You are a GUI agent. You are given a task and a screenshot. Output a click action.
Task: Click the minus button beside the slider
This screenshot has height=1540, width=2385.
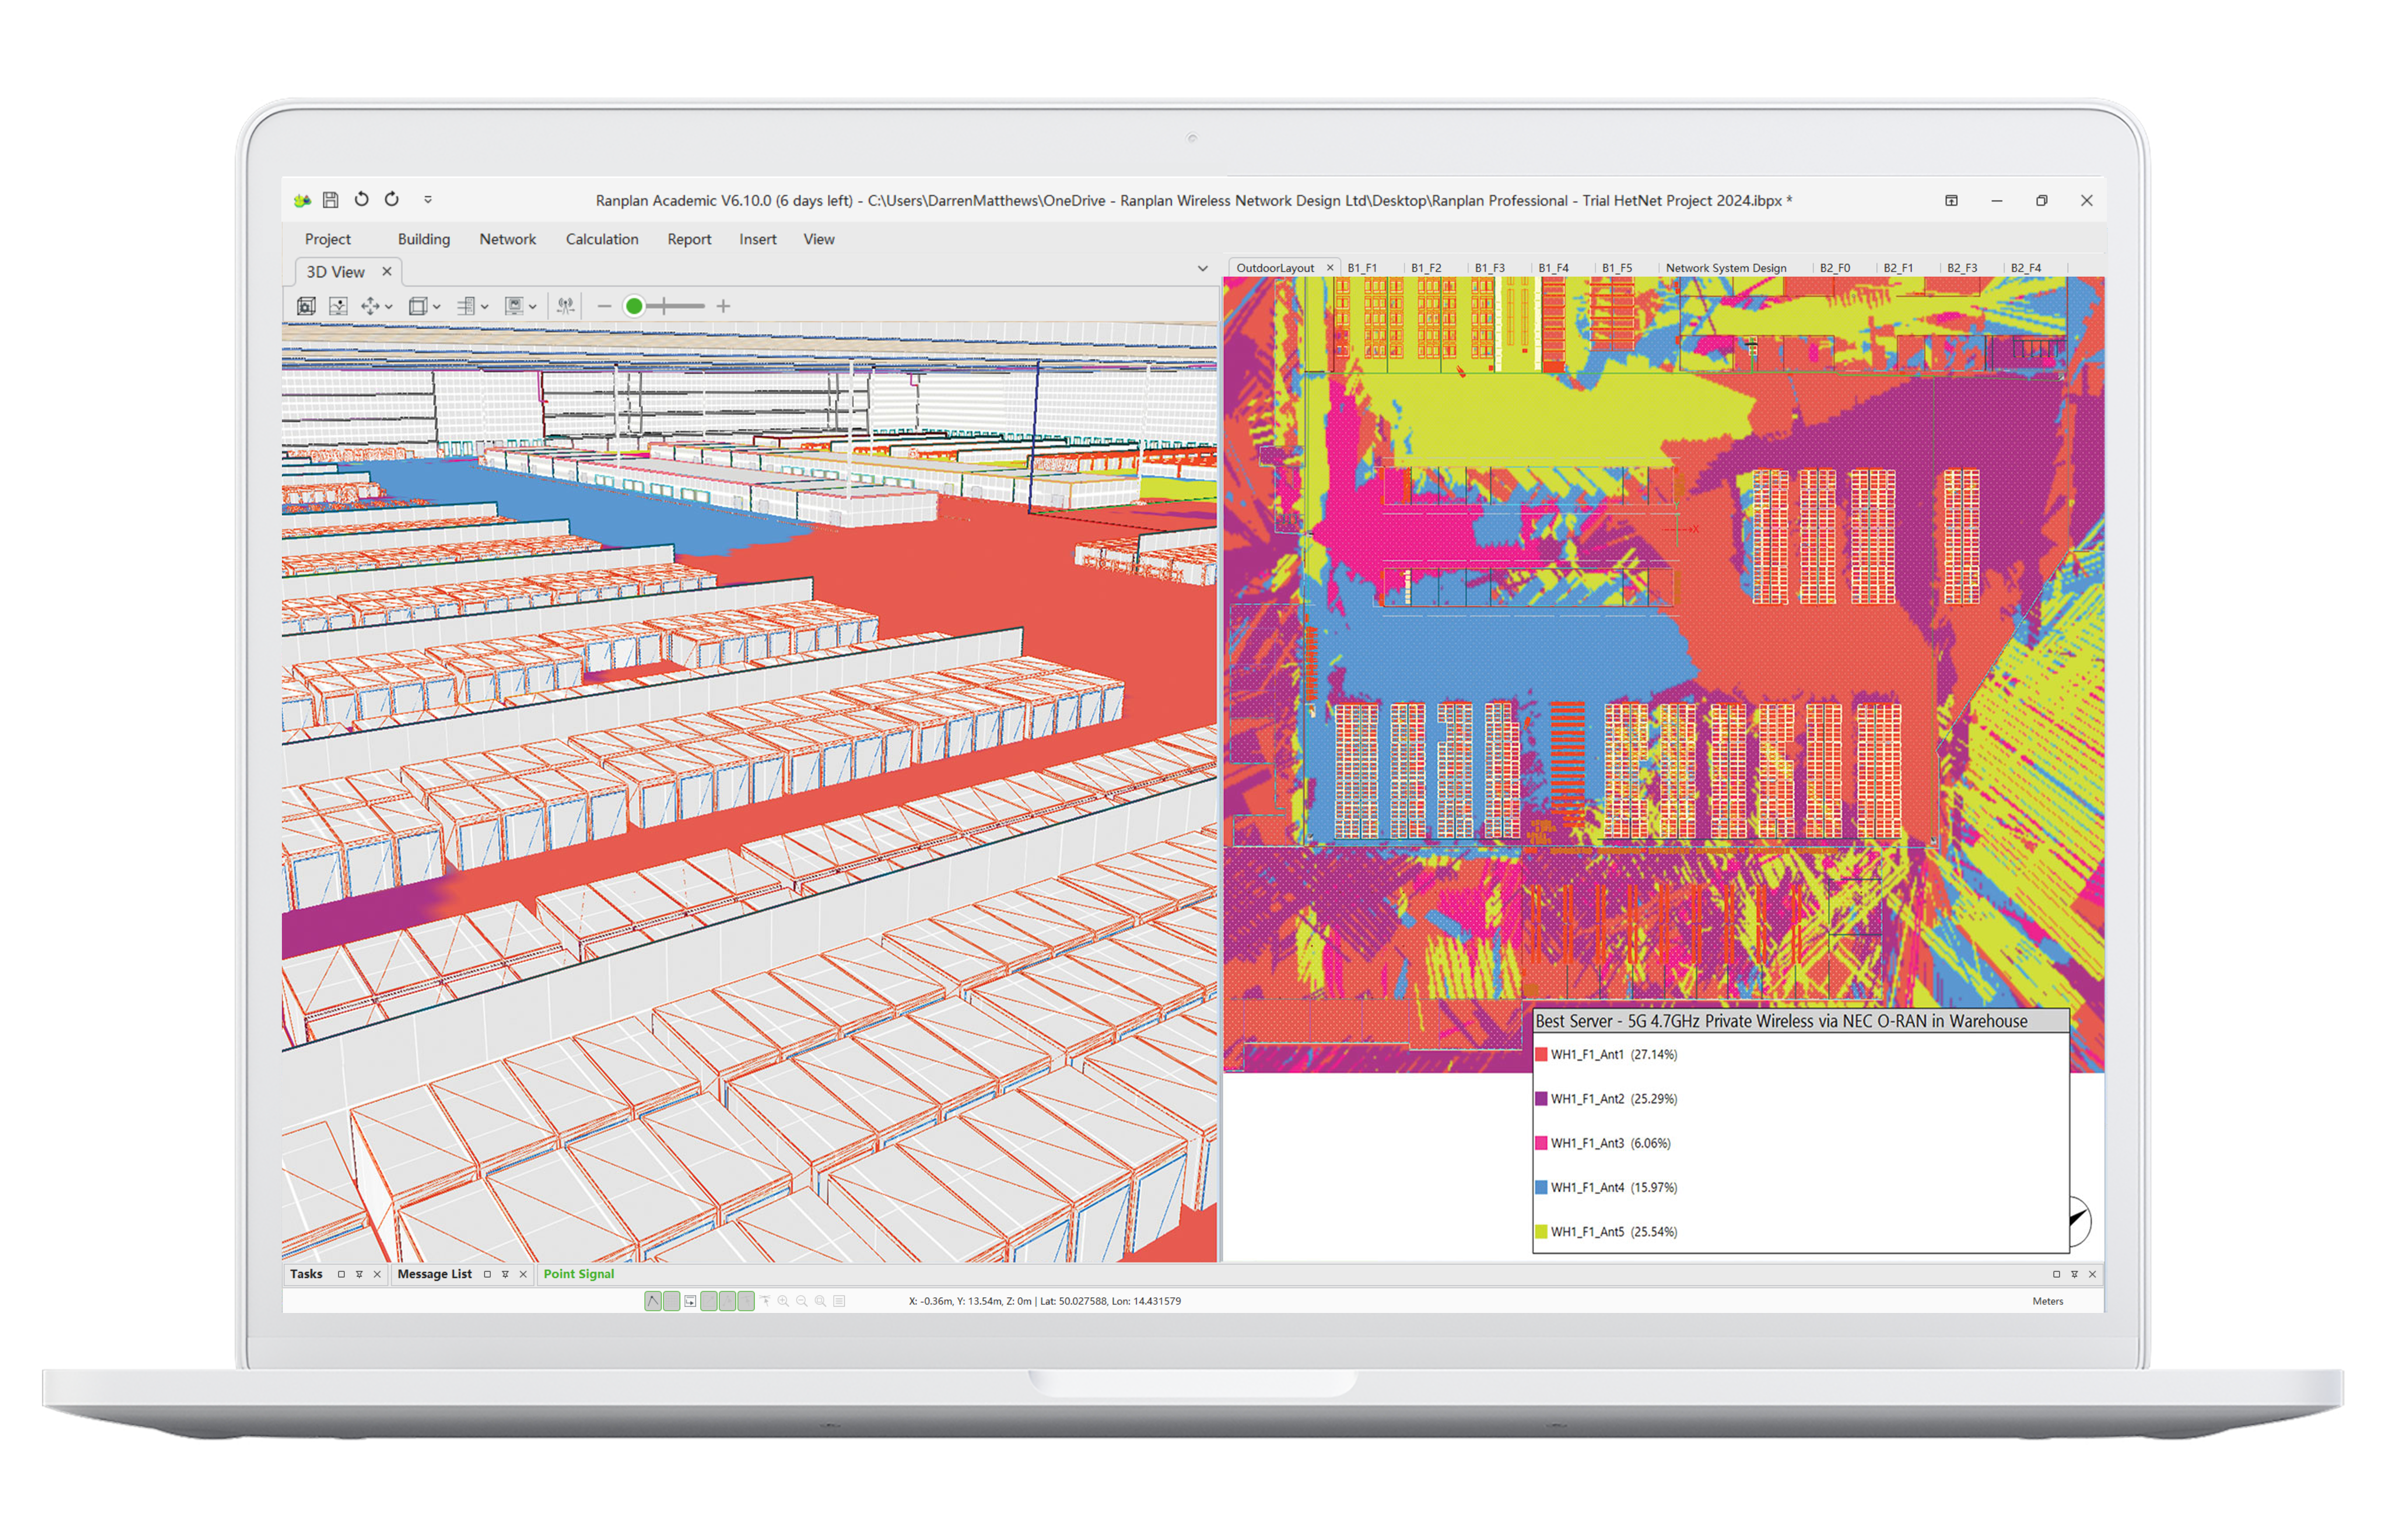[x=604, y=306]
